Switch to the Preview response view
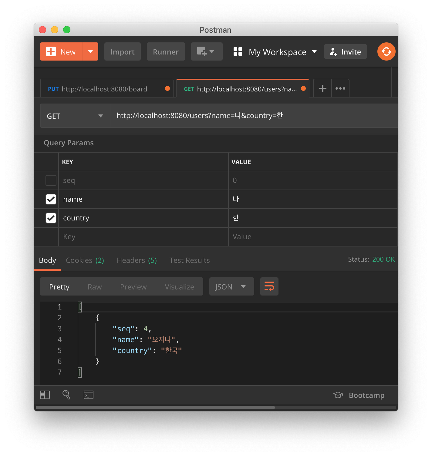Viewport: 432px width, 456px height. click(x=133, y=287)
